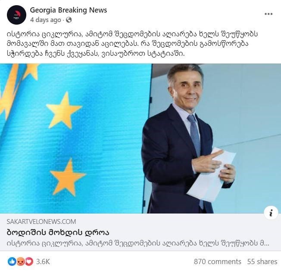Open the 3.6K reactions count
281x271 pixels.
[43, 261]
